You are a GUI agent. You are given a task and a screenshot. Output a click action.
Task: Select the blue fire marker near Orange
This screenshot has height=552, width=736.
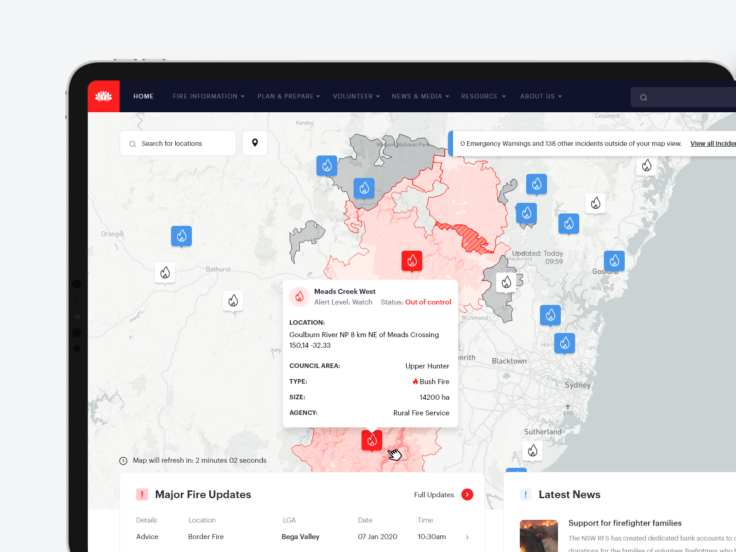click(x=181, y=236)
